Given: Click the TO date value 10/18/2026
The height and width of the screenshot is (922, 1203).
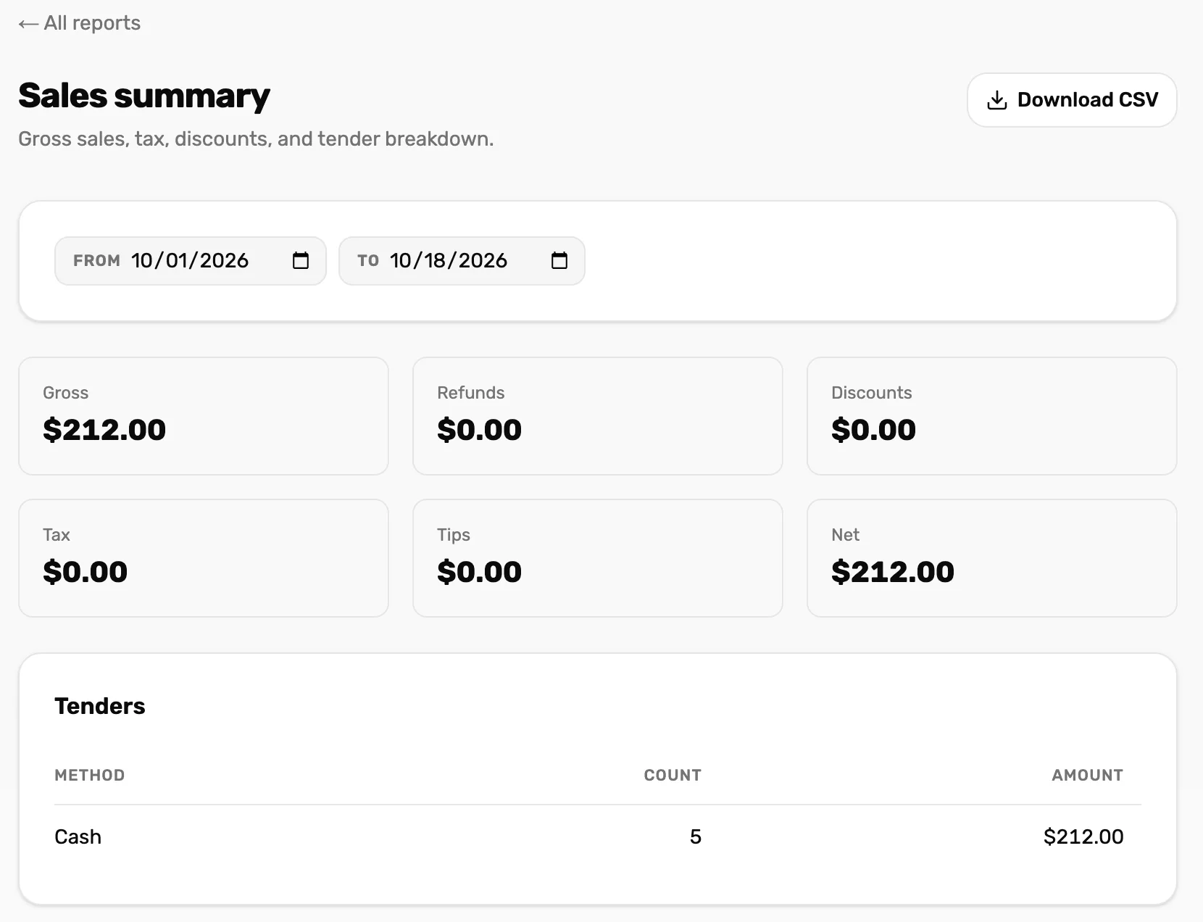Looking at the screenshot, I should (x=449, y=261).
